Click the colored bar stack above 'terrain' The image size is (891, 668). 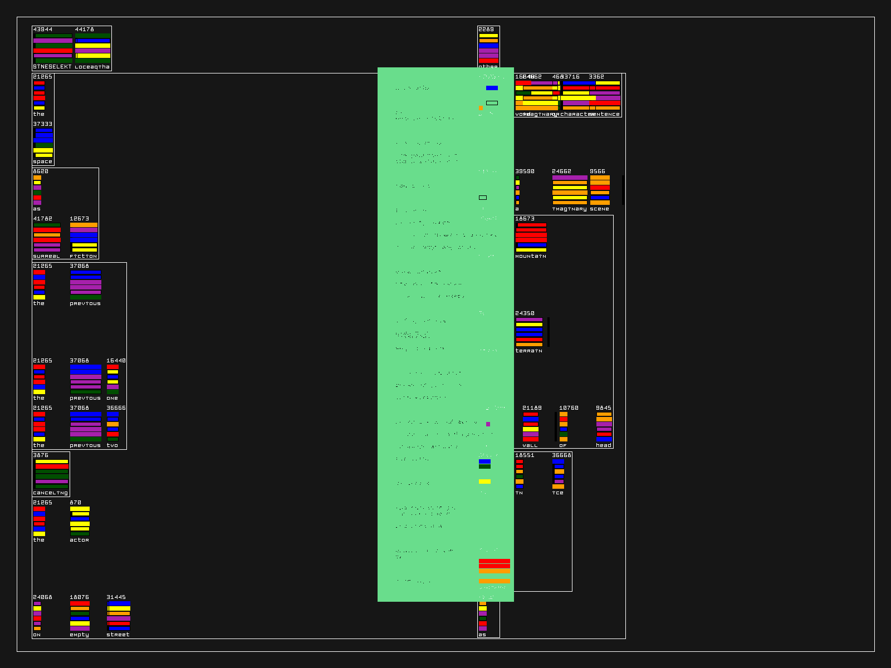[x=529, y=332]
